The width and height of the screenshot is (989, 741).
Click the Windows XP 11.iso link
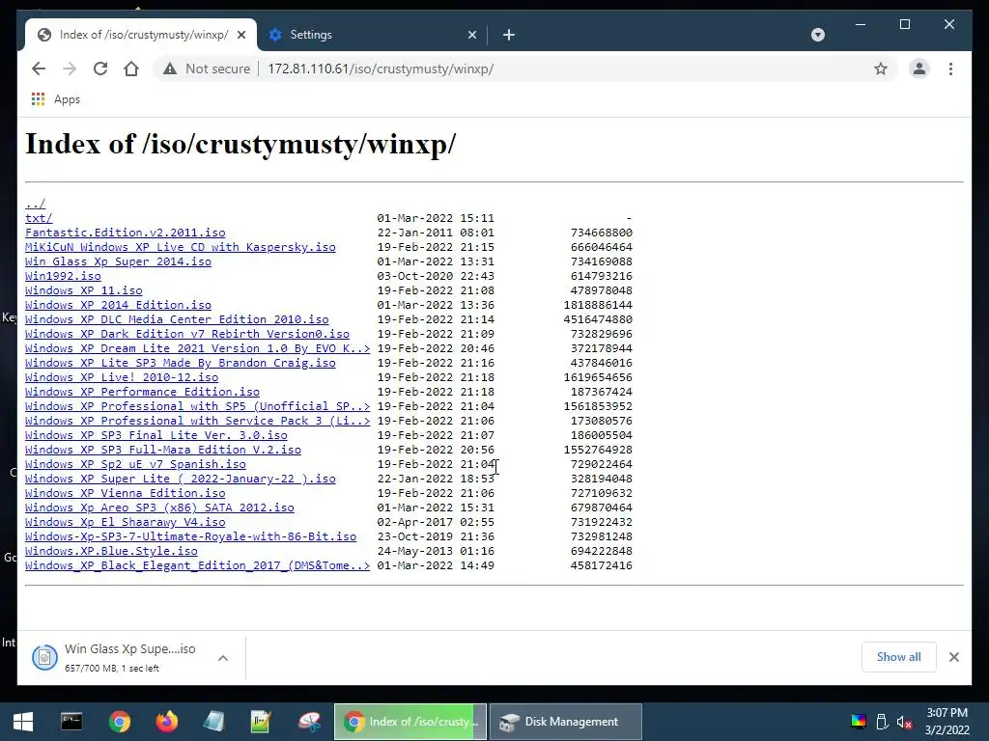[x=84, y=290]
